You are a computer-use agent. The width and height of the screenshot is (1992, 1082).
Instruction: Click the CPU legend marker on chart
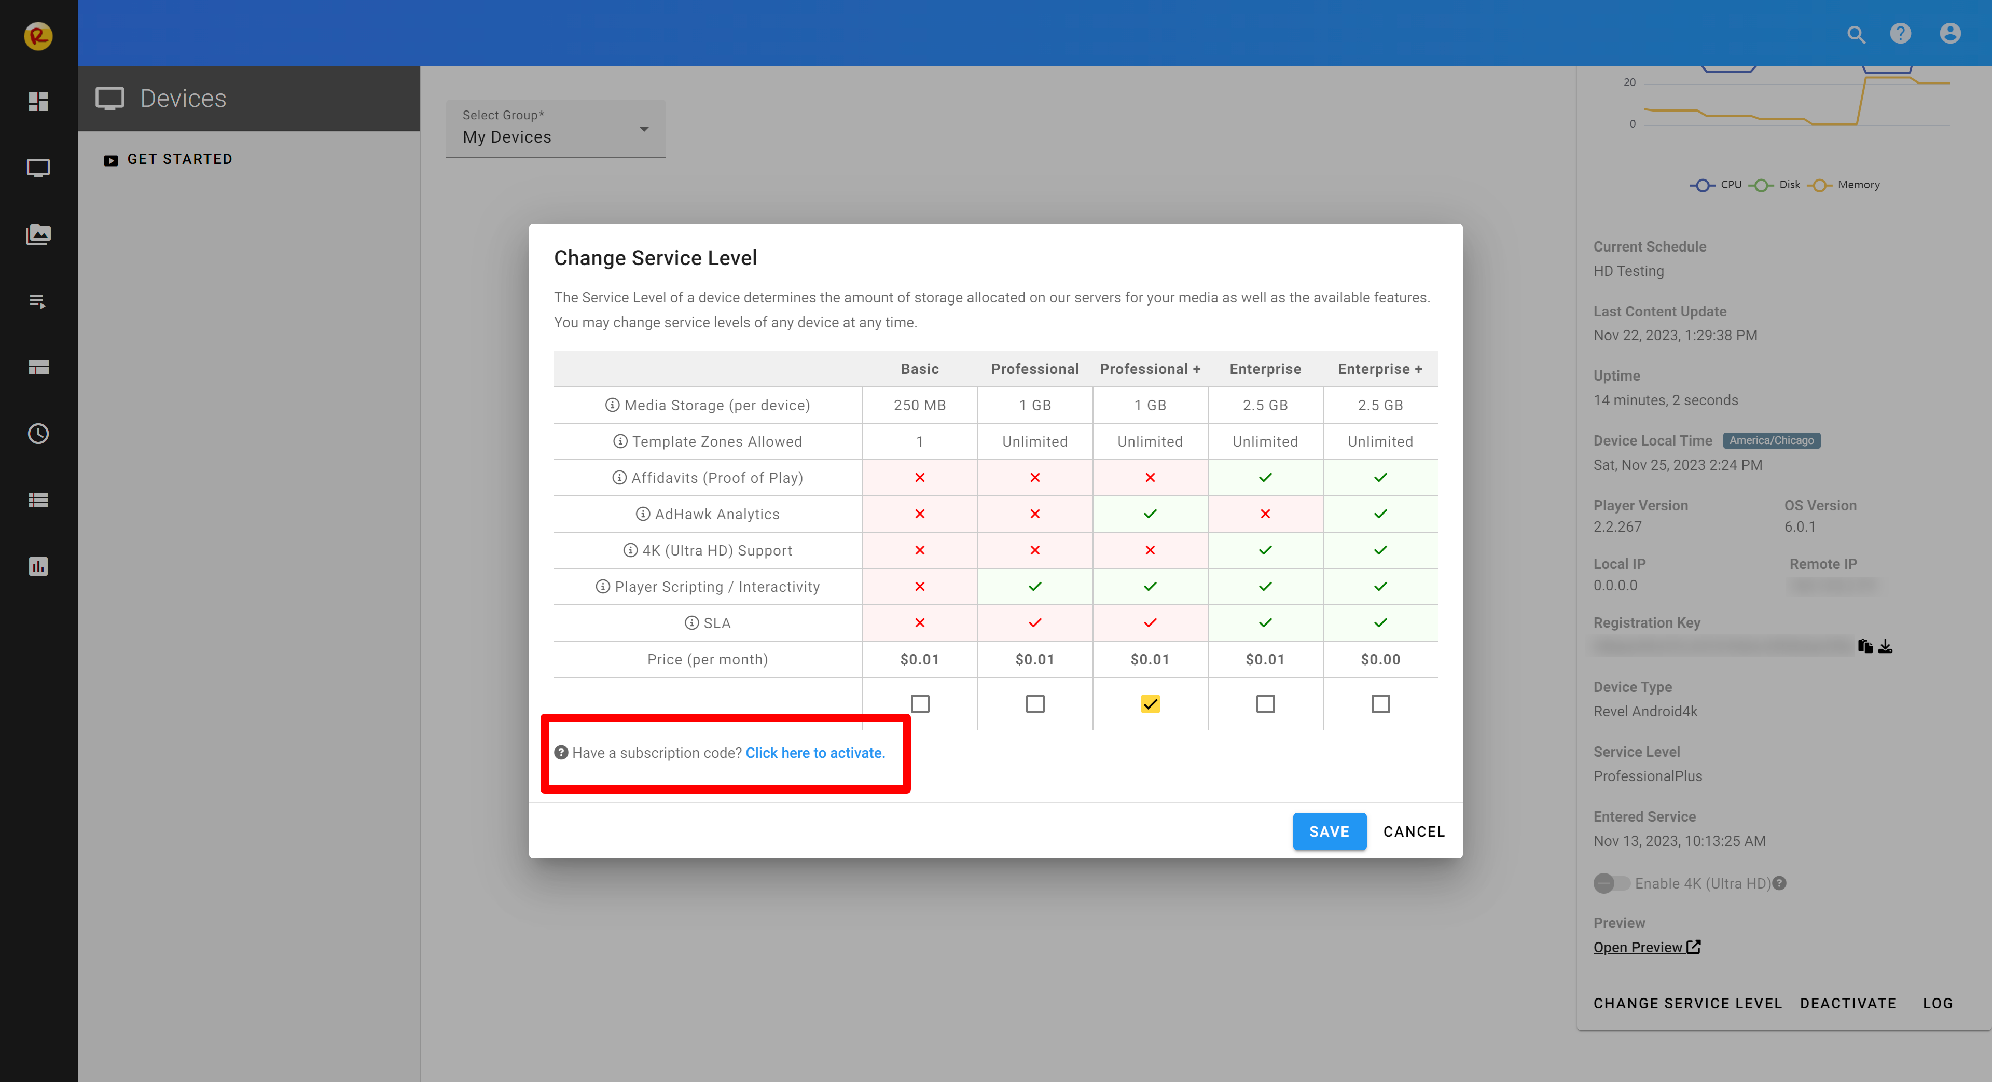[1702, 185]
